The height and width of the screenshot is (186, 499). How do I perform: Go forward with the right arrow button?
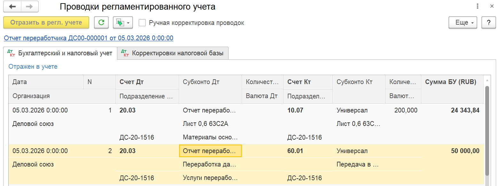click(29, 6)
